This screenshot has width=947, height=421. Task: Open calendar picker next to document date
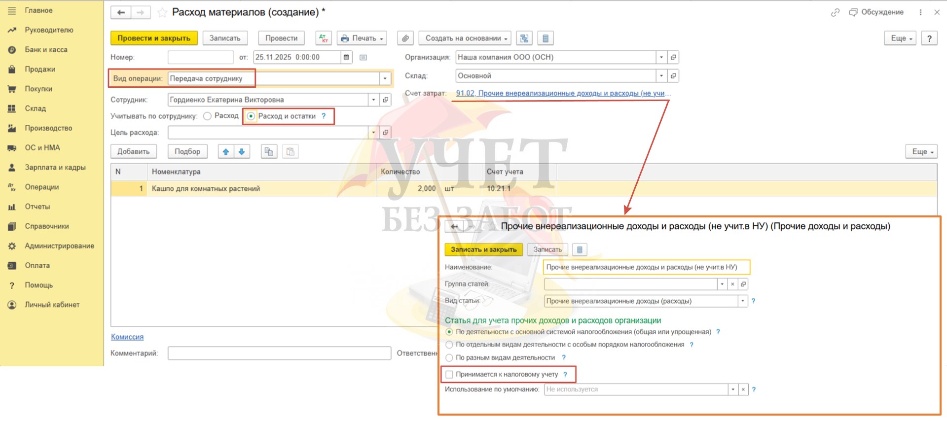[346, 57]
